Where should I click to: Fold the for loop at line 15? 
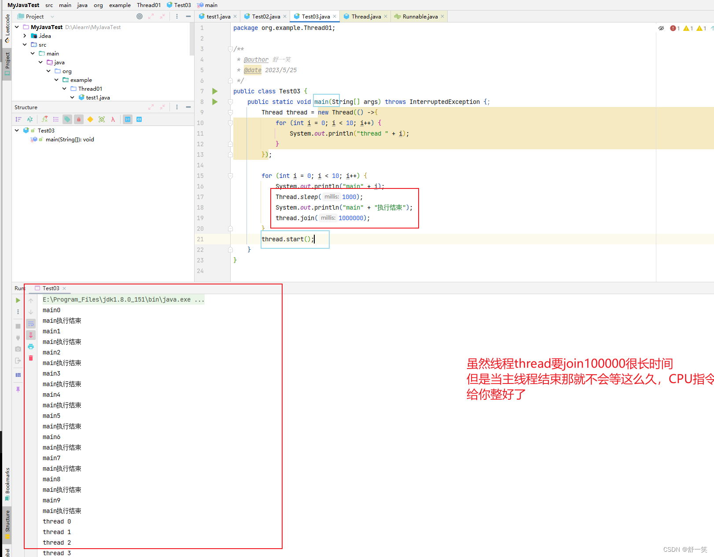click(230, 176)
